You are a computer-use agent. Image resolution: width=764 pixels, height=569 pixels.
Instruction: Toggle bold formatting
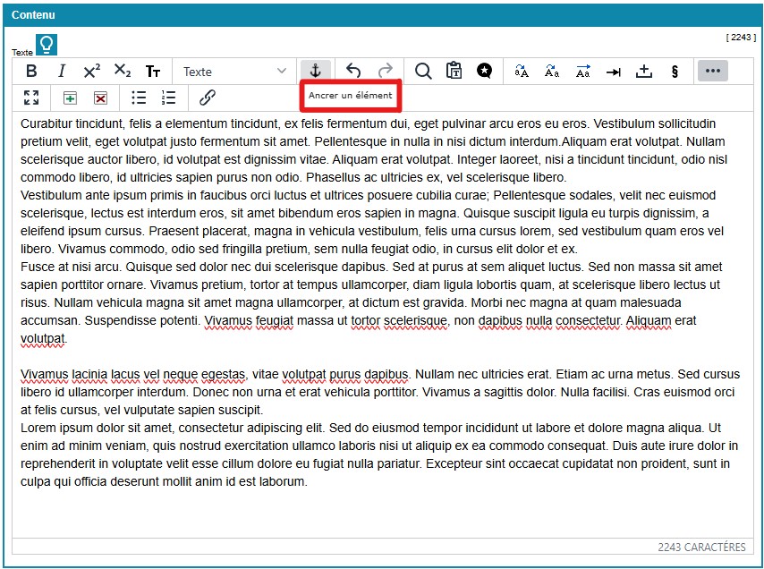tap(31, 72)
